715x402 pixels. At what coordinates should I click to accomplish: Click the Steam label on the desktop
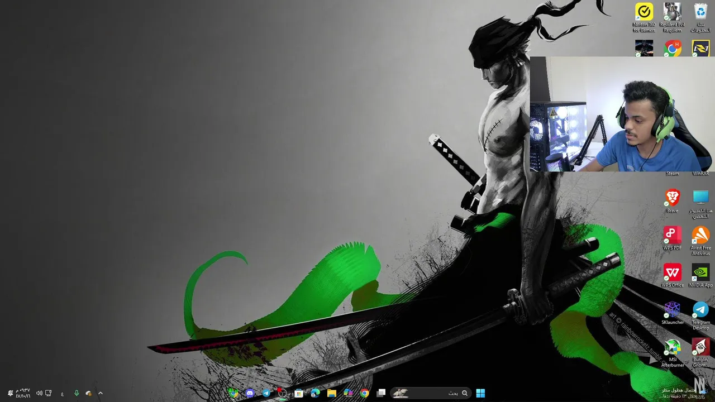(x=673, y=174)
